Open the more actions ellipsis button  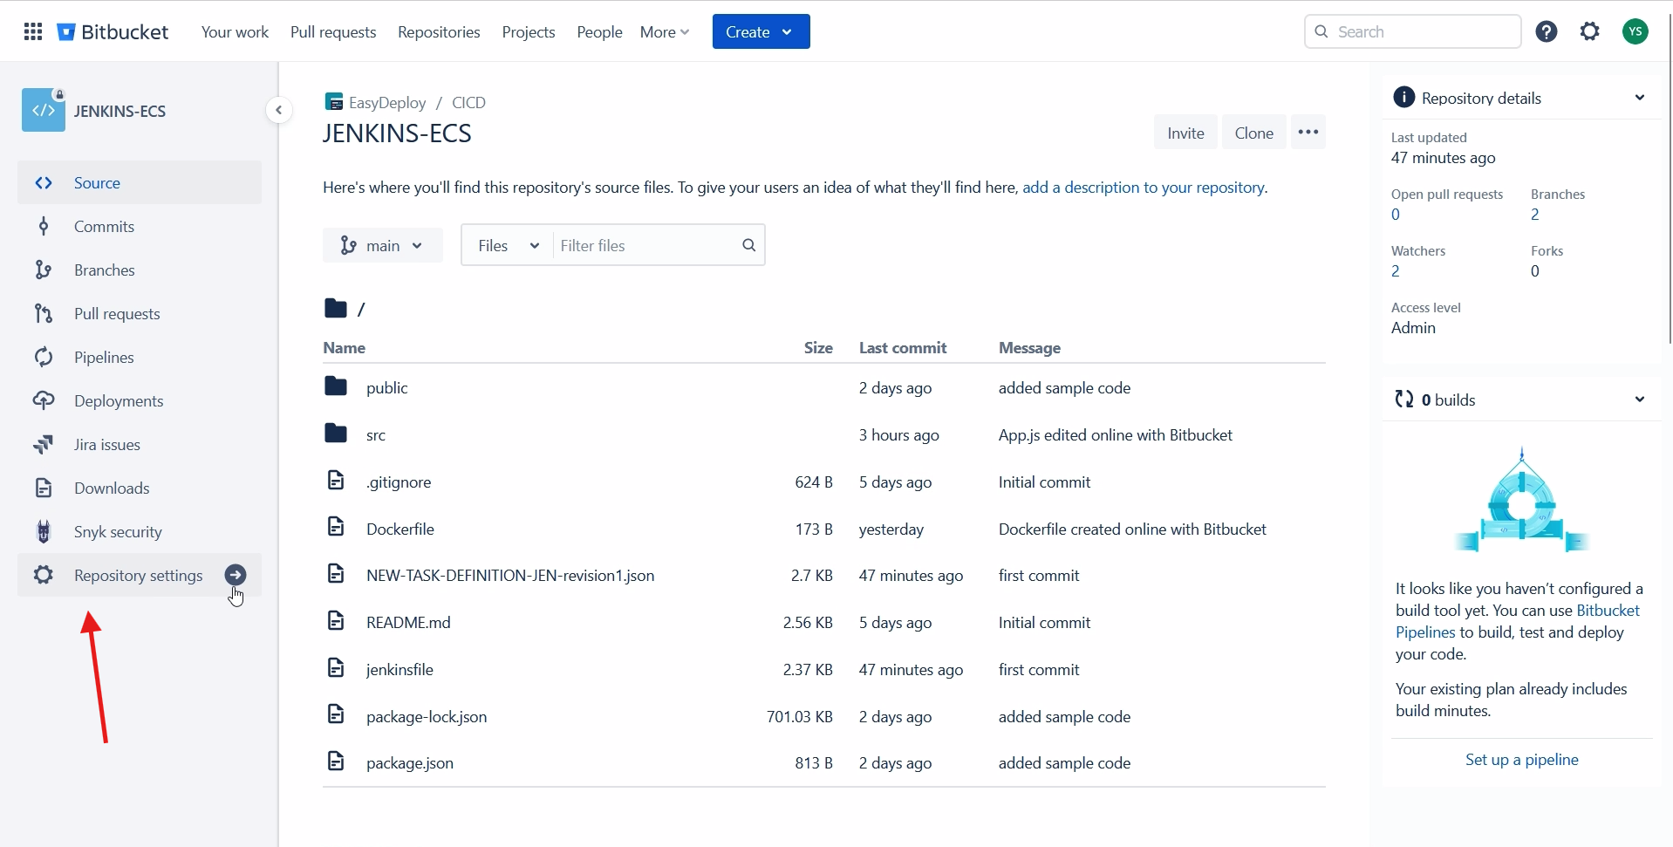pyautogui.click(x=1308, y=133)
